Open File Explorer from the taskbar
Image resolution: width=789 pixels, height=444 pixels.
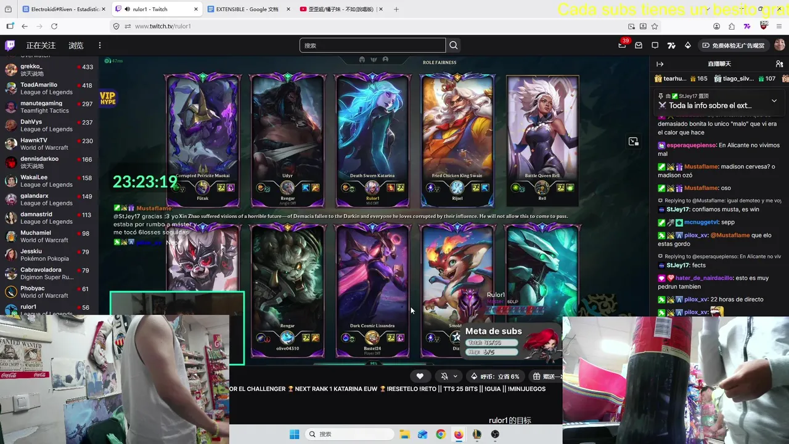click(x=404, y=434)
